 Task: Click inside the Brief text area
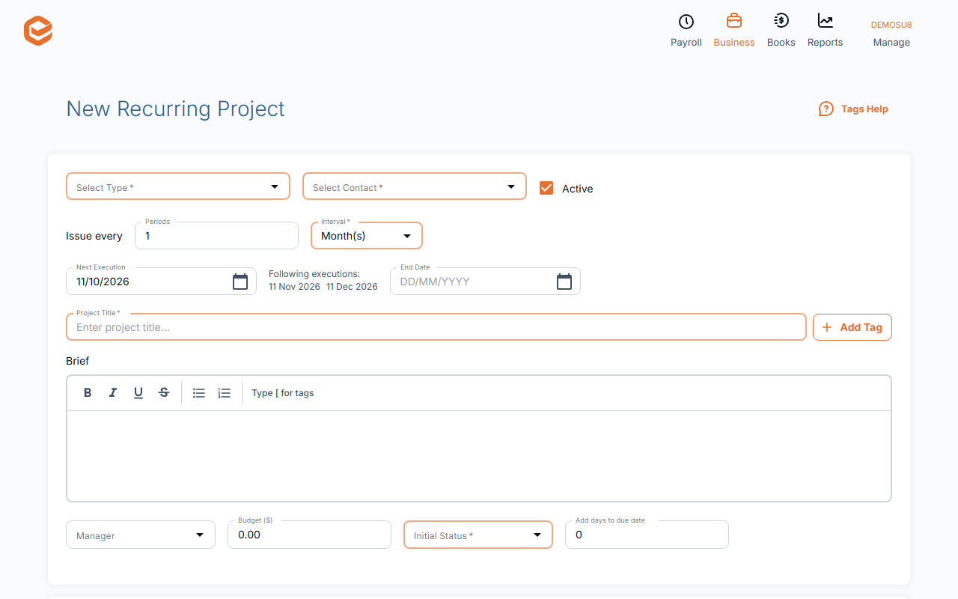point(479,455)
